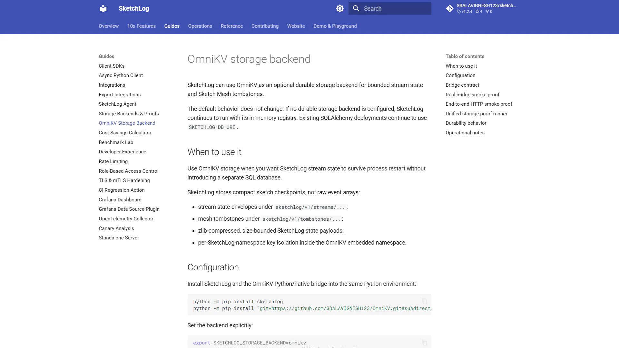This screenshot has height=348, width=619.
Task: Jump to 'When to use it' section
Action: (x=461, y=66)
